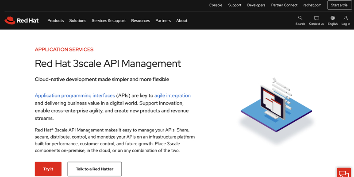Open the red chat widget icon
354x177 pixels.
344,173
